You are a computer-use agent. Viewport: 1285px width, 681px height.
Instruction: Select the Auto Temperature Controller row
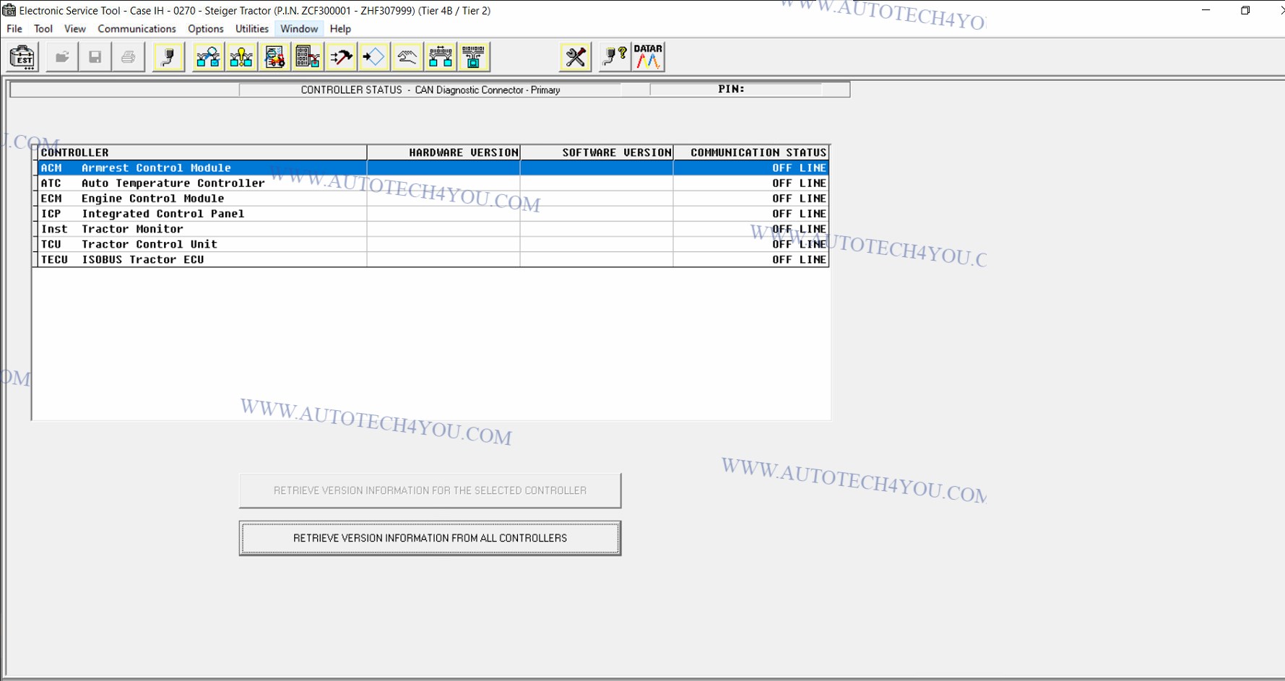204,183
